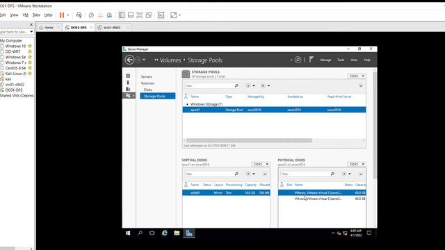Click Task View icon in guest taskbar
This screenshot has width=445, height=250.
point(152,233)
